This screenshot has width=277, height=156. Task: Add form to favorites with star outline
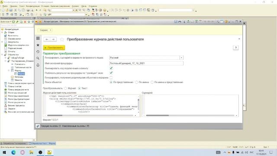tap(62, 39)
